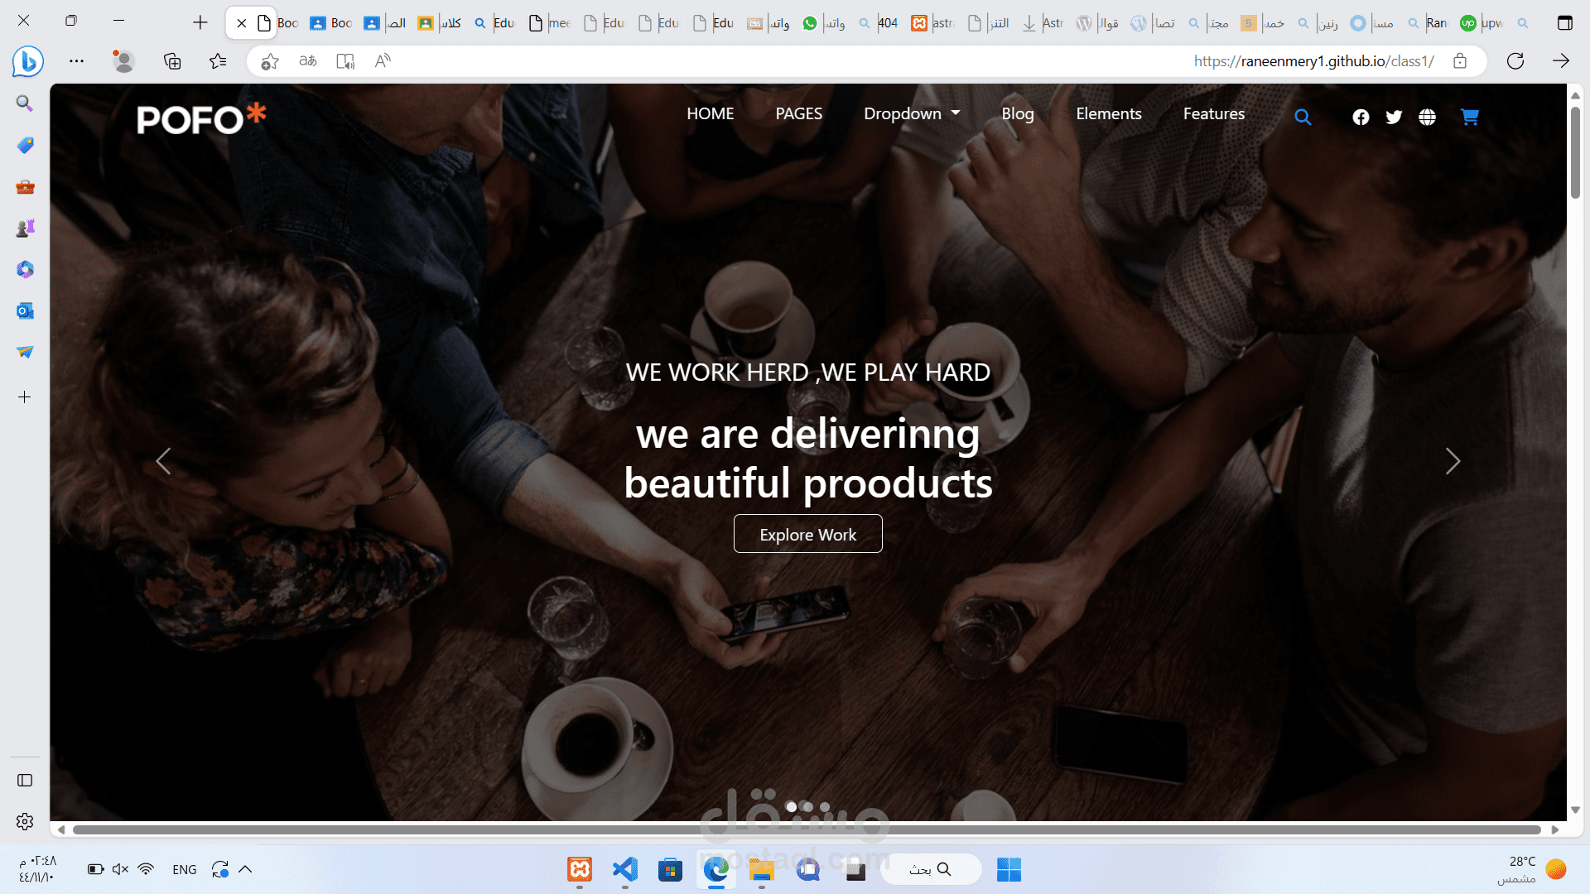
Task: Open the Windows Start button
Action: point(1009,869)
